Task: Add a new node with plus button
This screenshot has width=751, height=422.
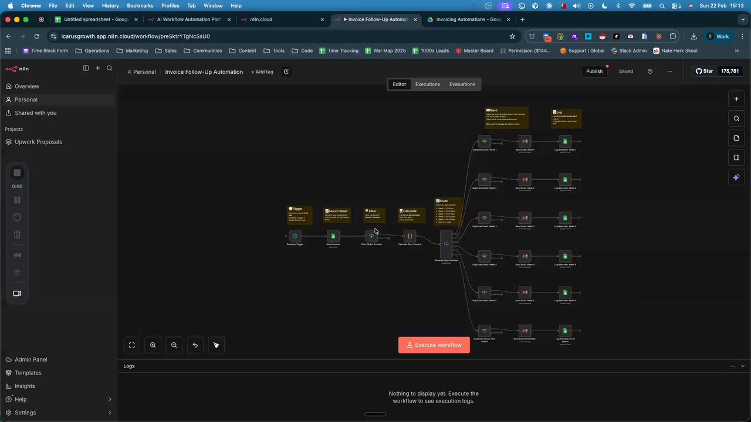Action: click(x=736, y=99)
